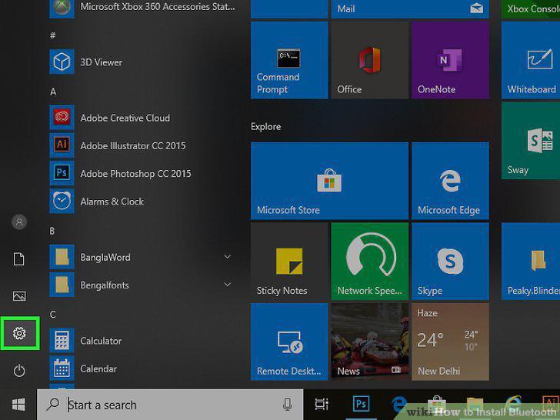Screen dimensions: 560x420
Task: Open the Pictures sidebar icon
Action: click(19, 296)
